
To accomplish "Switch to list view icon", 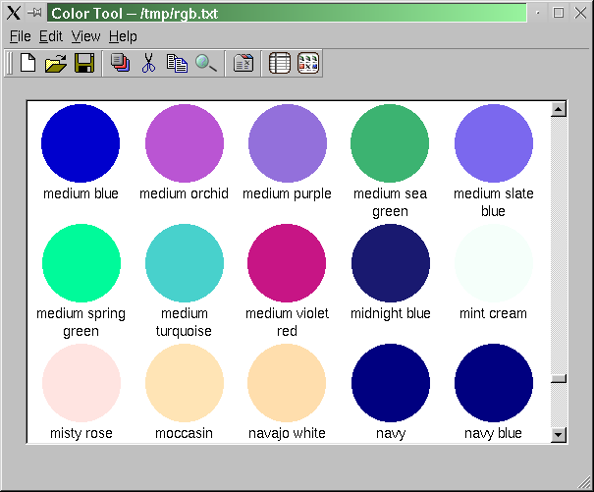I will pyautogui.click(x=280, y=63).
